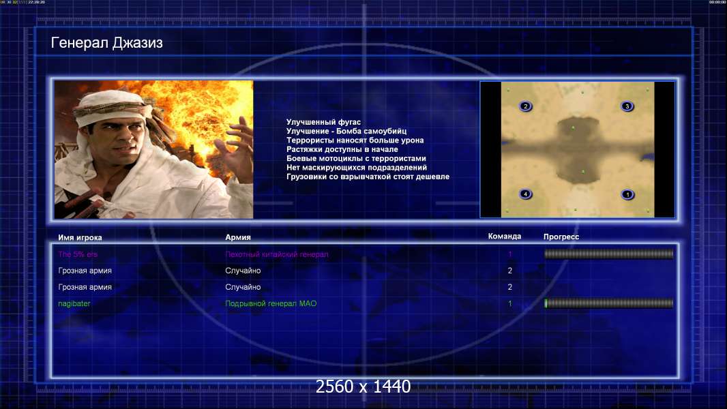Click the 'Имя игрока' column header
The width and height of the screenshot is (727, 409).
click(x=80, y=237)
